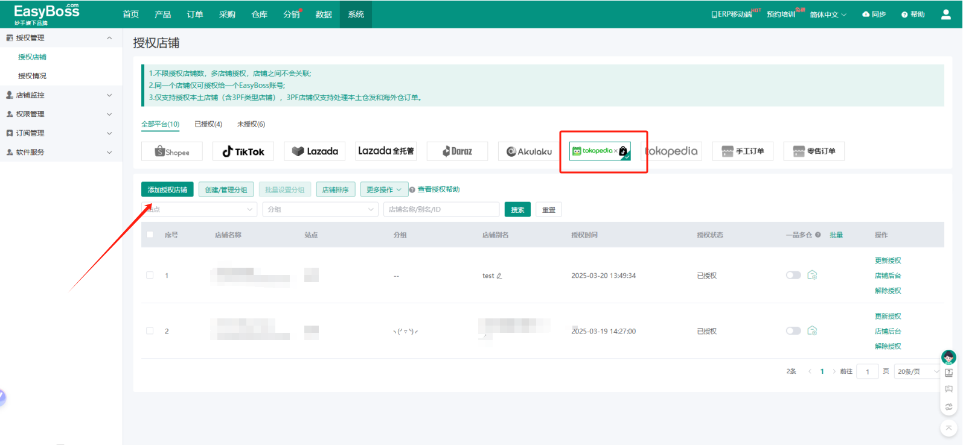The image size is (963, 445).
Task: Click 更新授权 link in row 1
Action: [x=888, y=260]
